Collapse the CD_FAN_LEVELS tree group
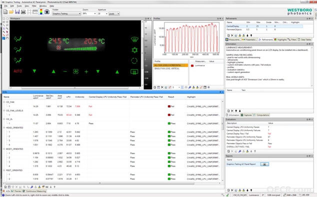The image size is (317, 197). [4, 110]
